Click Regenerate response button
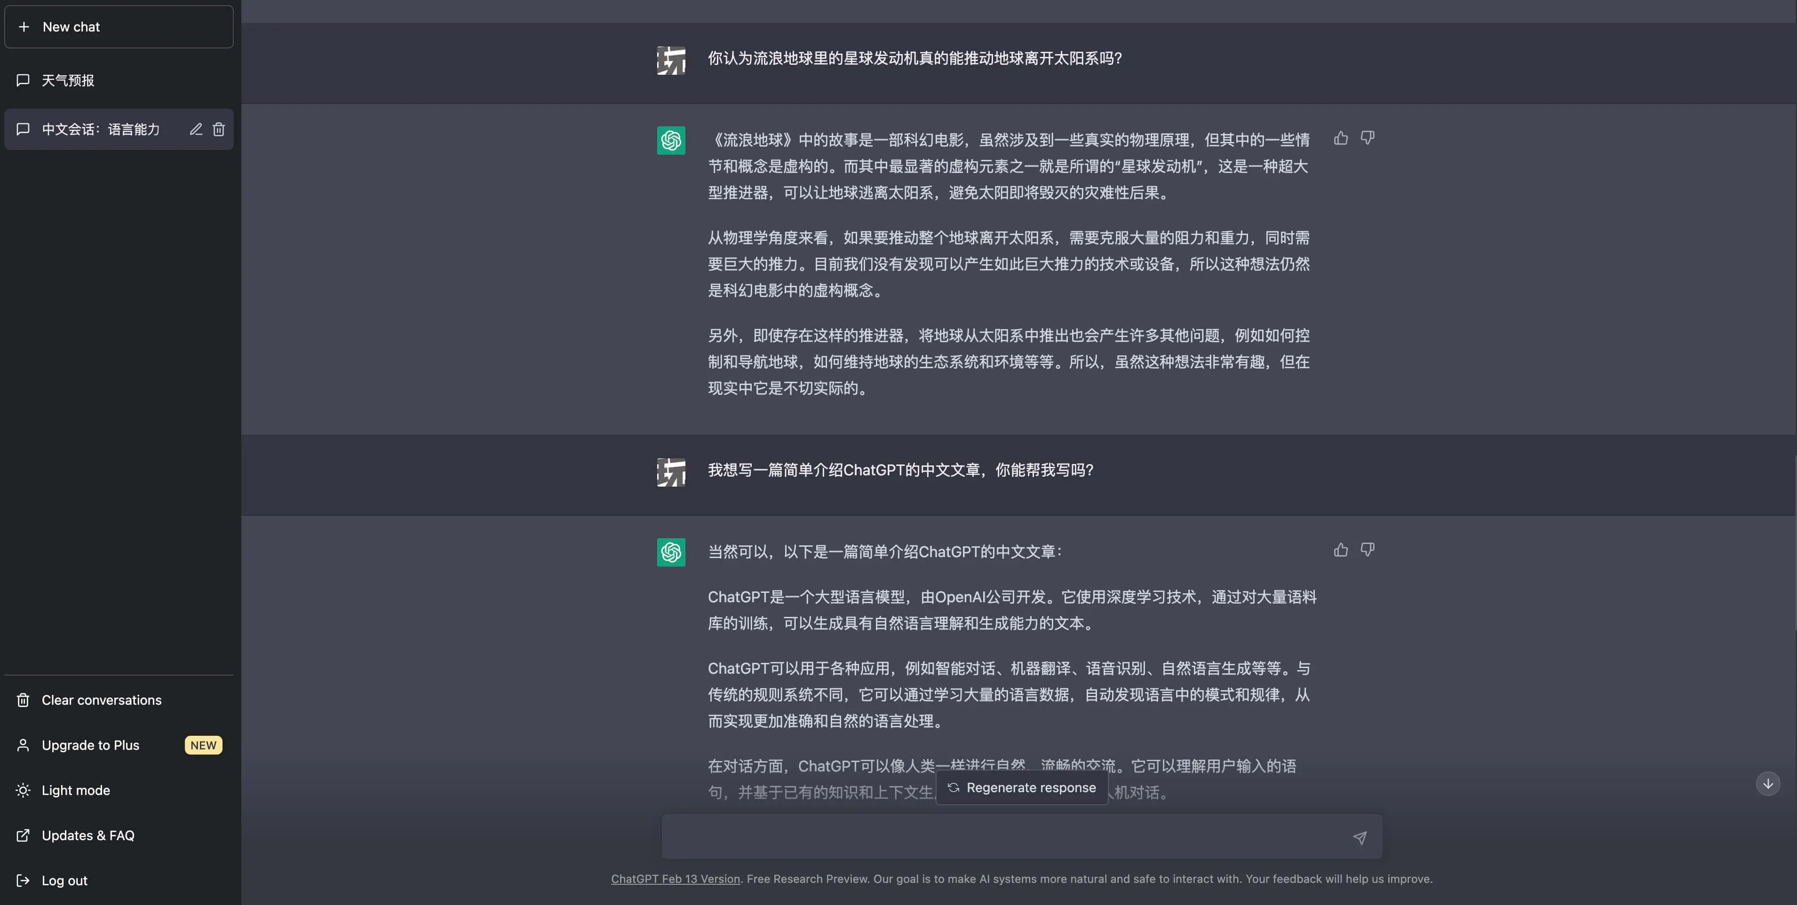Image resolution: width=1797 pixels, height=905 pixels. pyautogui.click(x=1022, y=788)
